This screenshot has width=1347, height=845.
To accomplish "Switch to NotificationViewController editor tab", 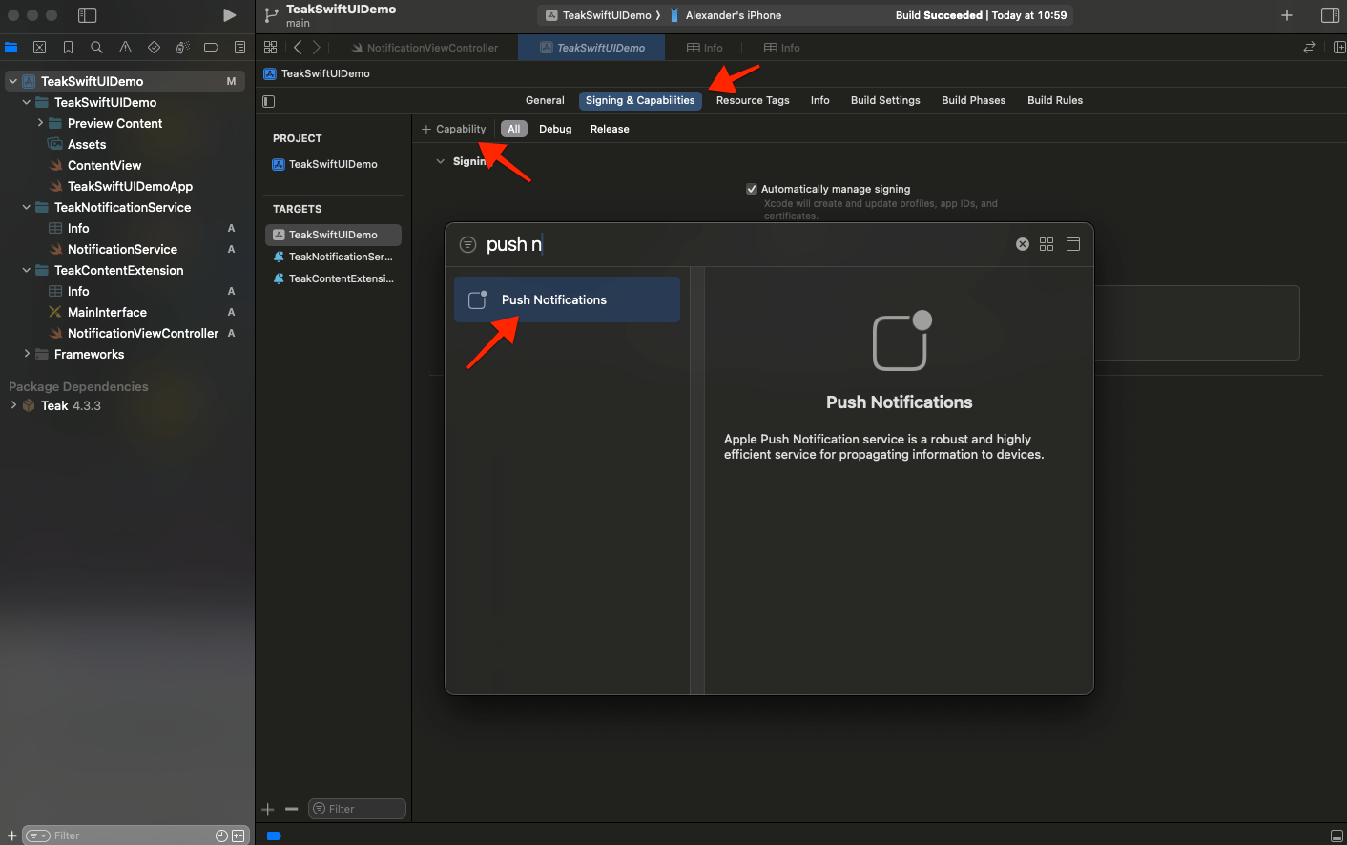I will (x=425, y=48).
